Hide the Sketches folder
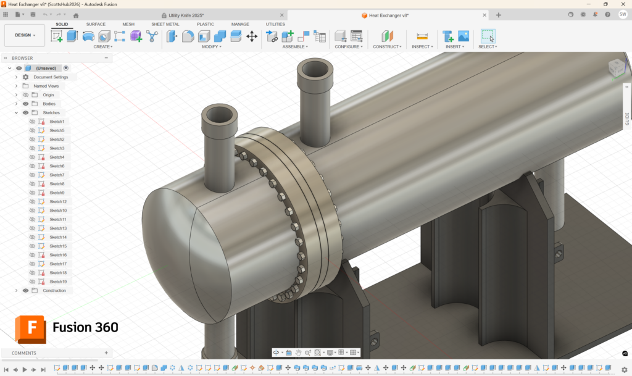The image size is (632, 376). pos(25,112)
